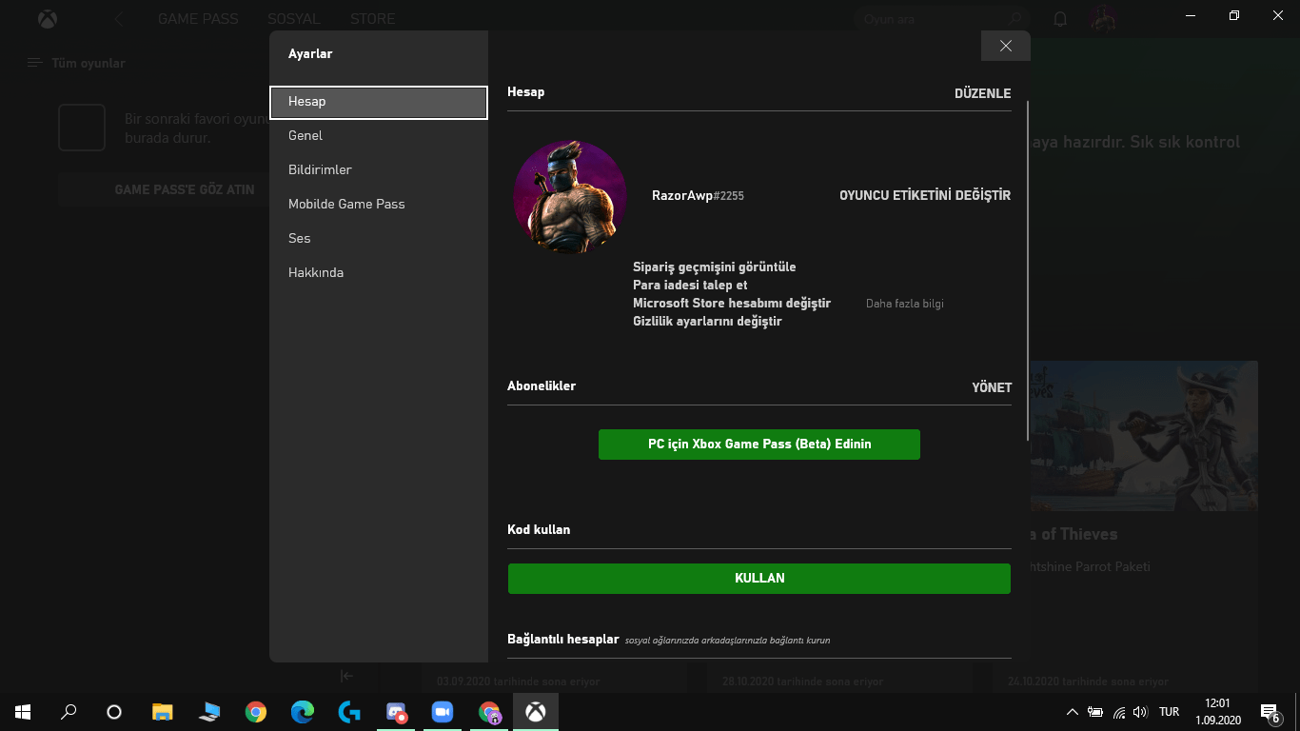Open the Hakkında section
Viewport: 1300px width, 731px height.
tap(379, 272)
